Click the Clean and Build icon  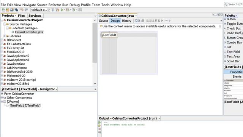pos(57,10)
